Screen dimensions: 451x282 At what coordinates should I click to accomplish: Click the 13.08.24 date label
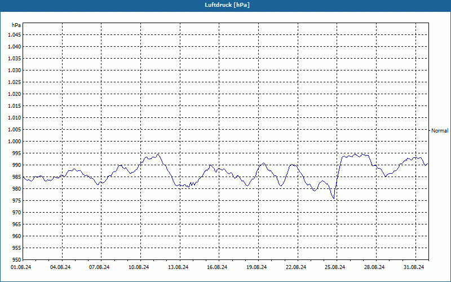[178, 267]
